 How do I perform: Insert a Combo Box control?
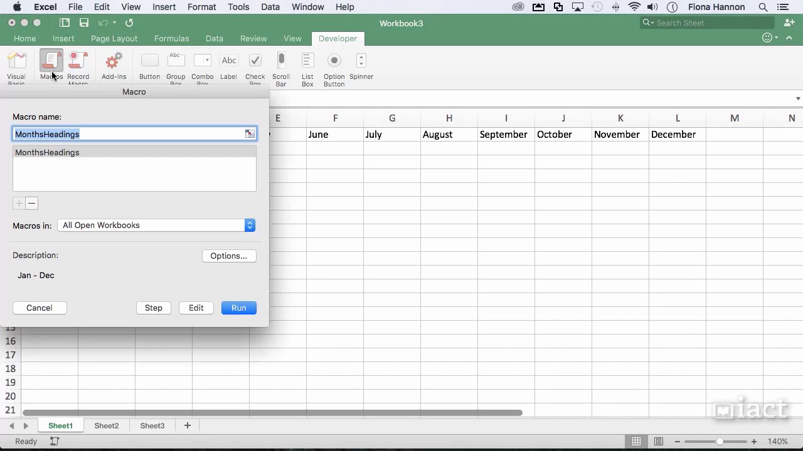click(202, 61)
